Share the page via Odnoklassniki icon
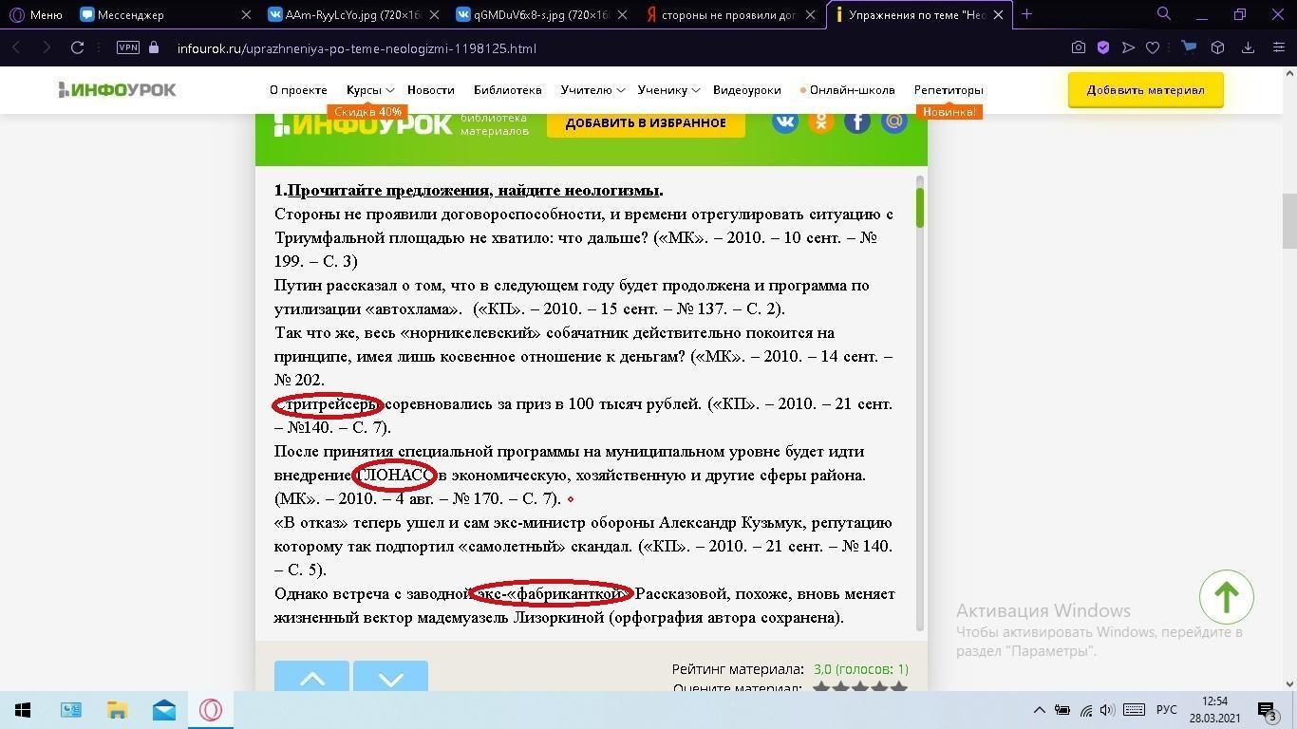This screenshot has height=729, width=1297. pyautogui.click(x=821, y=121)
